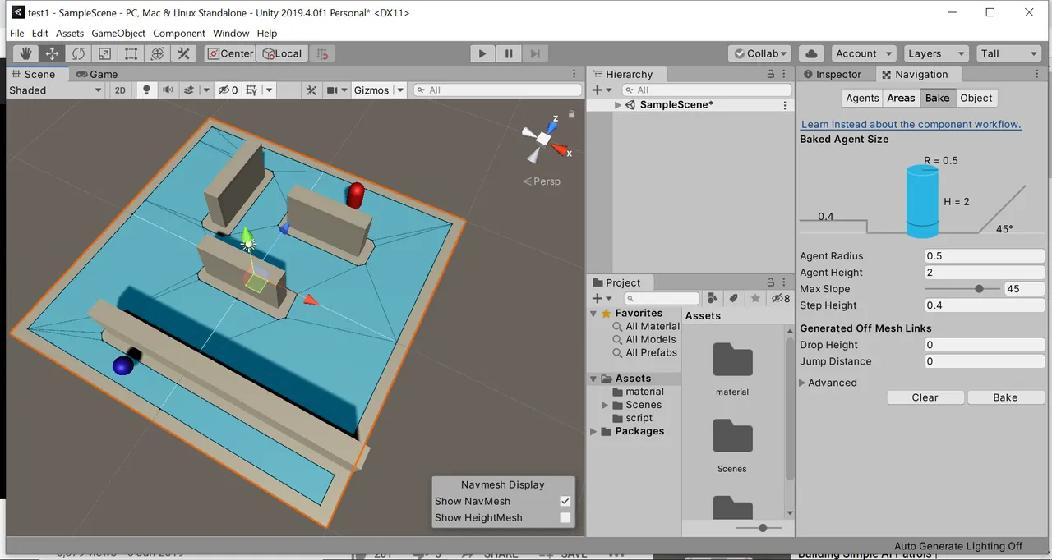Expand the Scenes folder in tree
The height and width of the screenshot is (560, 1052).
pyautogui.click(x=606, y=406)
